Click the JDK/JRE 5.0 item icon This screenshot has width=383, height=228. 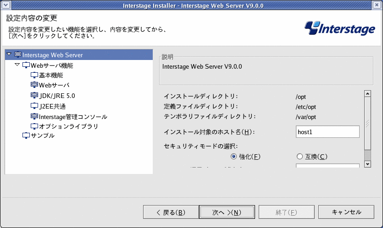point(34,95)
